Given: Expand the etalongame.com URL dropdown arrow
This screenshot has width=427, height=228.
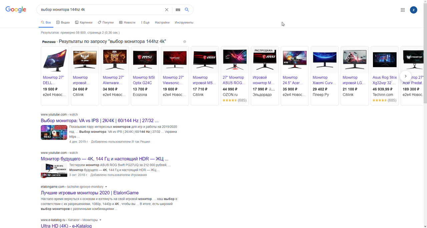Looking at the screenshot, I should pos(106,187).
